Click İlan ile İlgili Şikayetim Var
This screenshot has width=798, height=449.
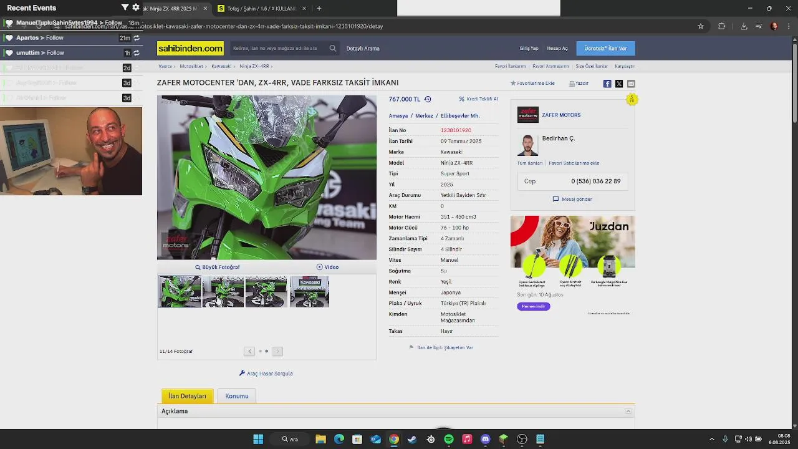(x=441, y=347)
